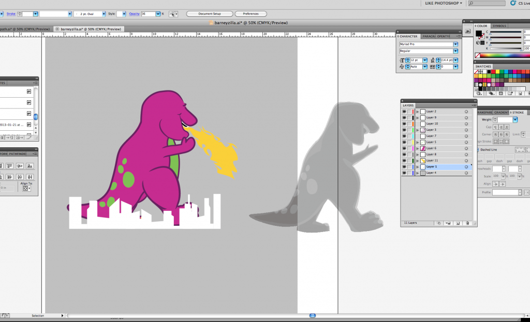
Task: Switch to the Transparency tab
Action: [x=485, y=112]
